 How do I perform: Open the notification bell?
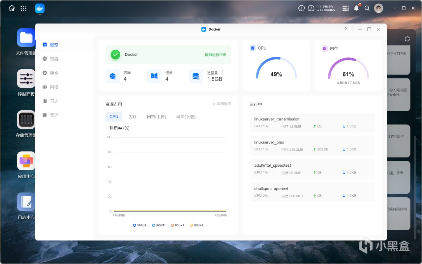[356, 8]
